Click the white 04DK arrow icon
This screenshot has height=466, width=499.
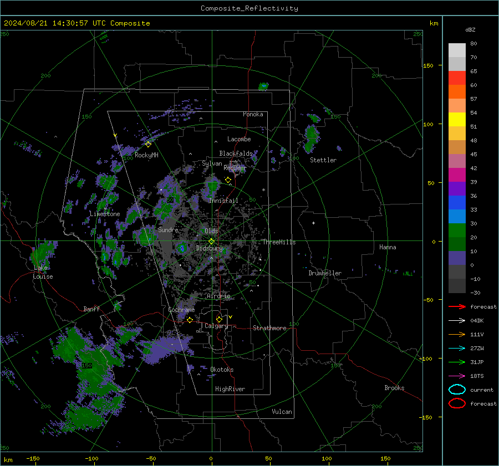click(457, 321)
